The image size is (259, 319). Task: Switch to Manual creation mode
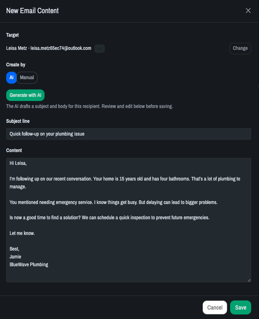pyautogui.click(x=27, y=77)
